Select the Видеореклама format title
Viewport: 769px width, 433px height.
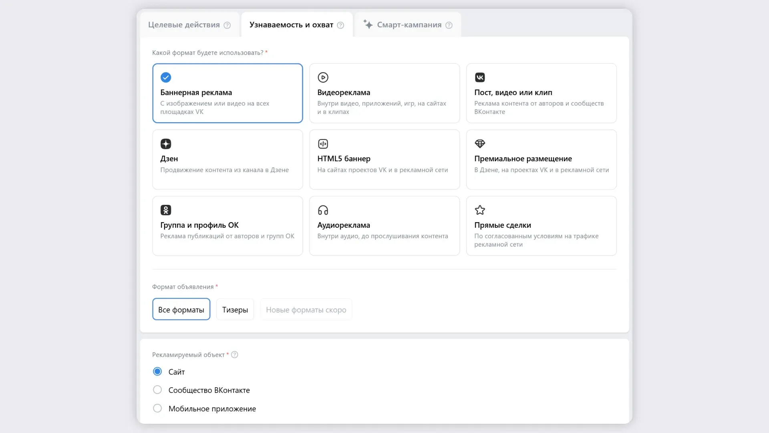(x=344, y=93)
